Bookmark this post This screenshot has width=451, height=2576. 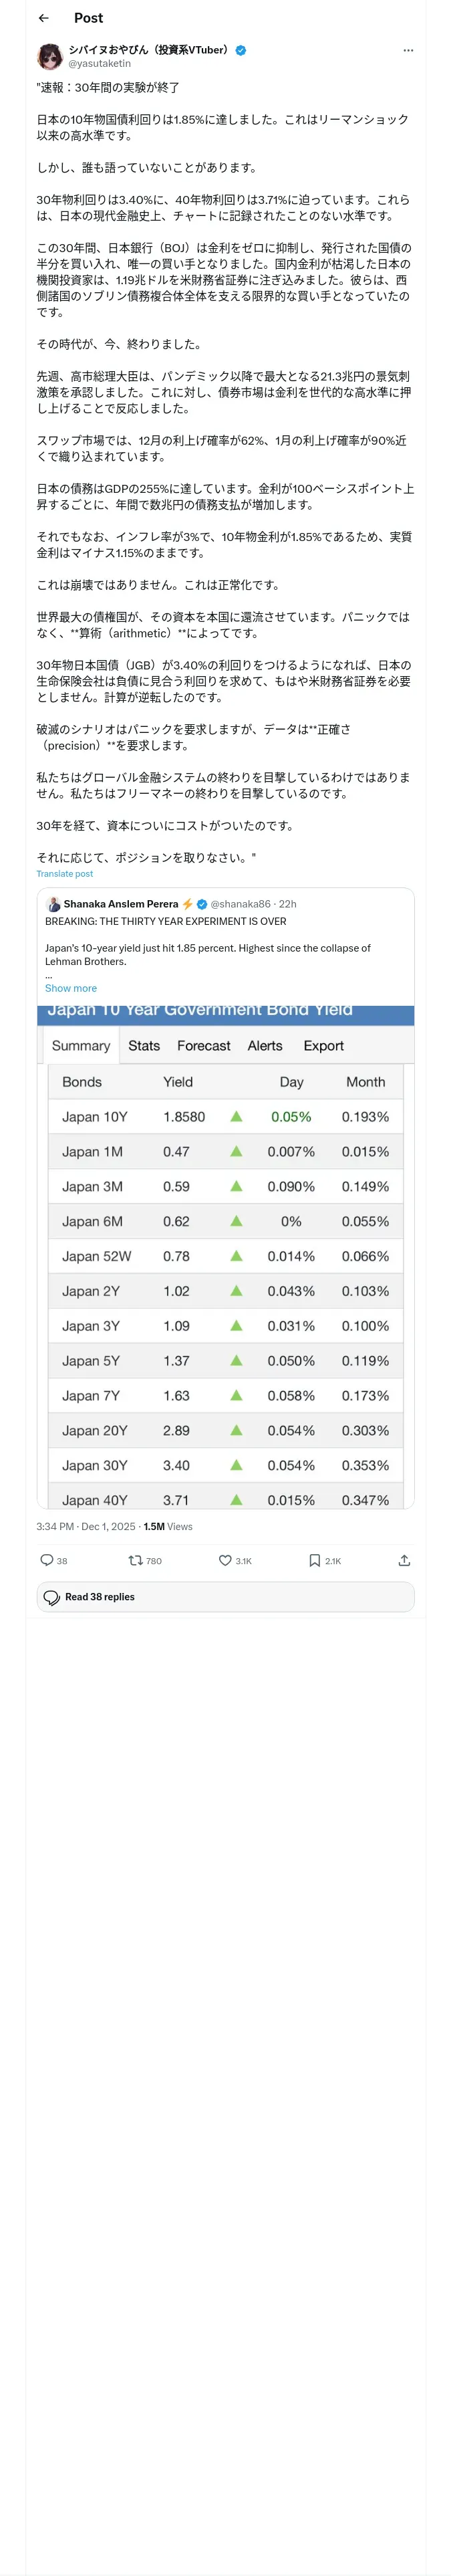pyautogui.click(x=314, y=1560)
